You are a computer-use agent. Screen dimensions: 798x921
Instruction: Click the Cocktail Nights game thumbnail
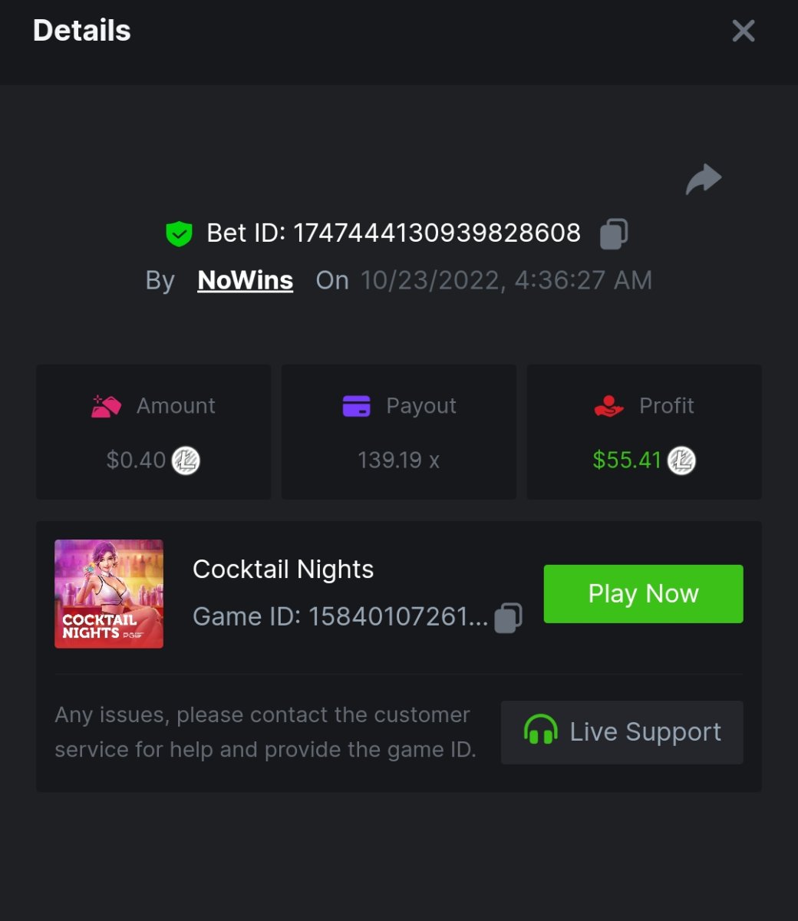[109, 594]
